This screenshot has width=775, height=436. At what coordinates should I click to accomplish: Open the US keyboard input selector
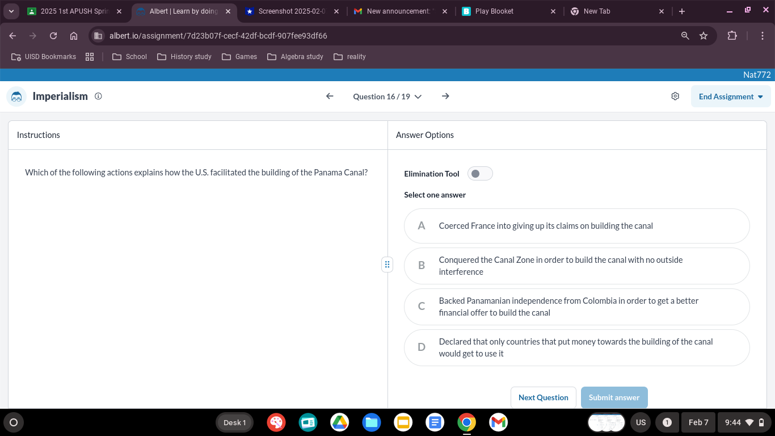coord(641,422)
